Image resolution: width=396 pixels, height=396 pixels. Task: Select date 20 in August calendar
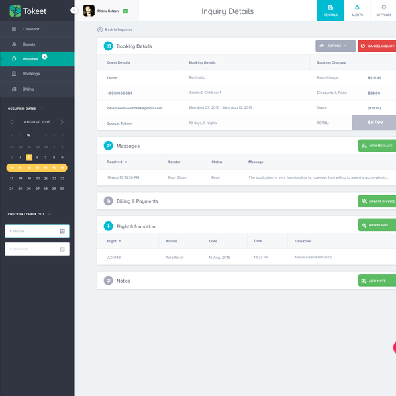tap(38, 179)
